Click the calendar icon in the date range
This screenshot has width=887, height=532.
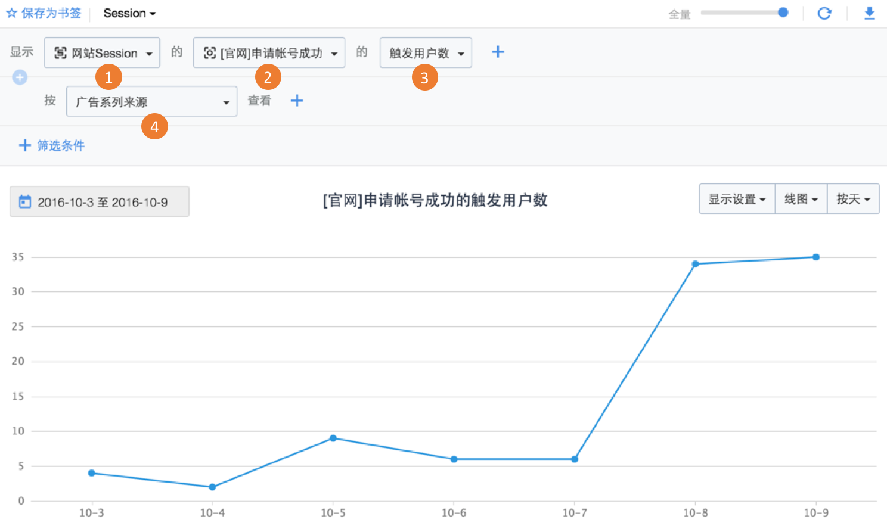25,202
